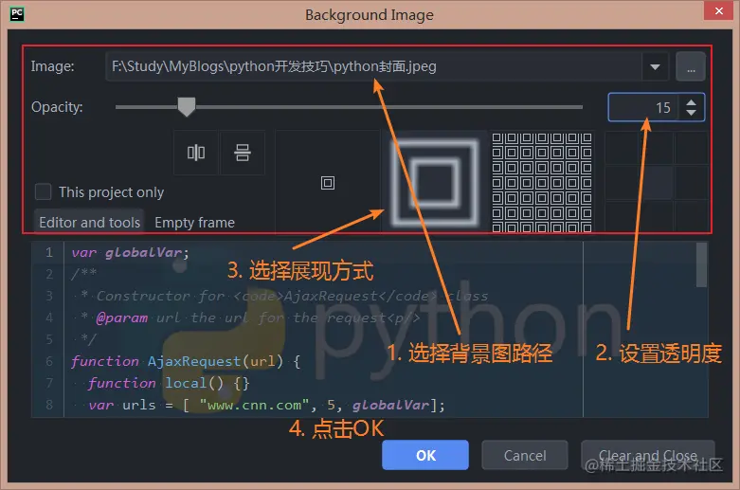The image size is (740, 490).
Task: Click the Opacity slider handle
Action: (x=187, y=107)
